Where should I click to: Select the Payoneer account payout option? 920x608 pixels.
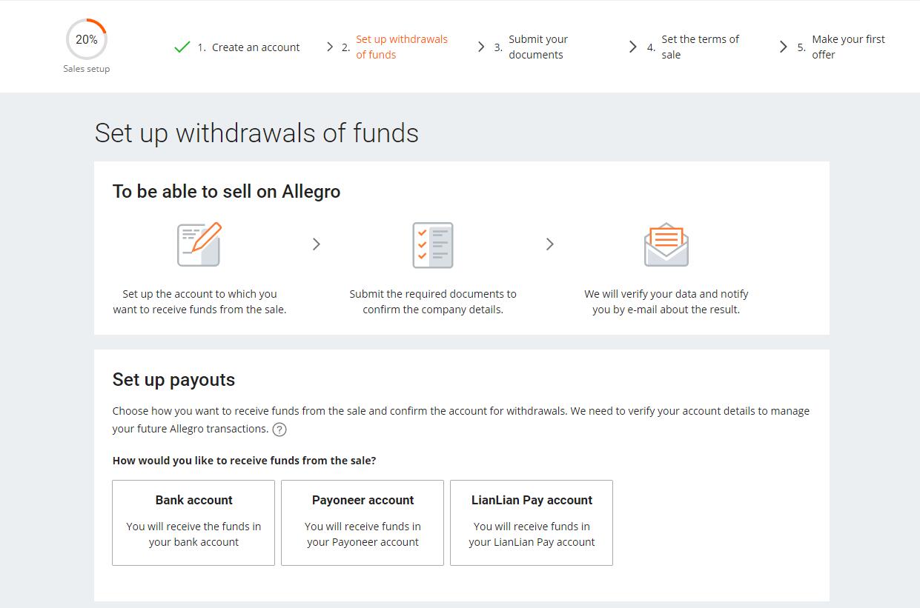[363, 522]
